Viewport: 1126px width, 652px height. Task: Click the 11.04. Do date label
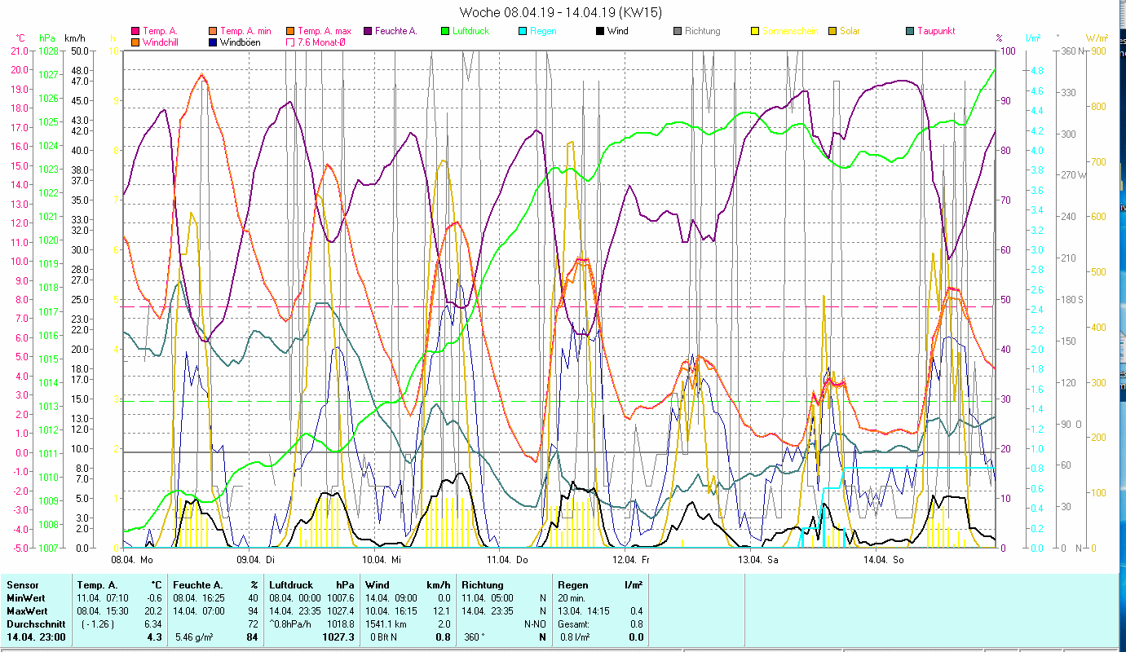(508, 560)
